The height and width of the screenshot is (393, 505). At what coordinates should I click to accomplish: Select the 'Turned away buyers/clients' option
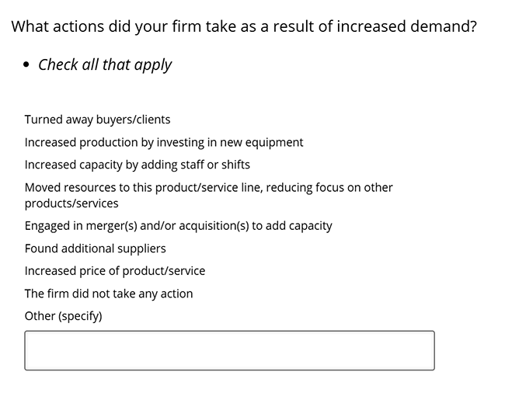coord(97,120)
